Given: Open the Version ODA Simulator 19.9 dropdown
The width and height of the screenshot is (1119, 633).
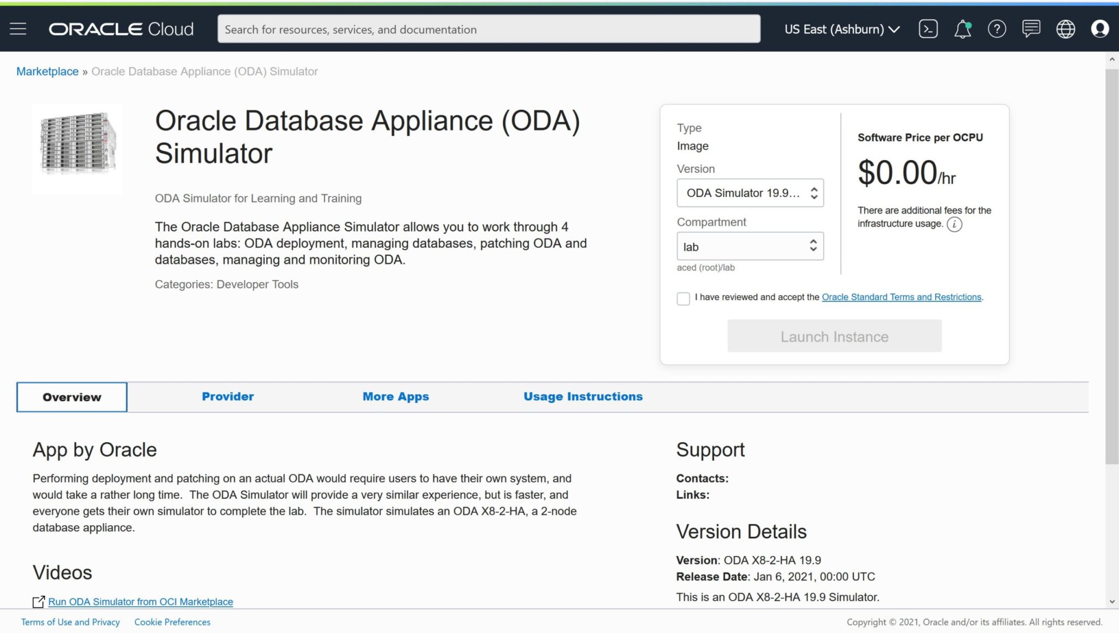Looking at the screenshot, I should tap(750, 193).
